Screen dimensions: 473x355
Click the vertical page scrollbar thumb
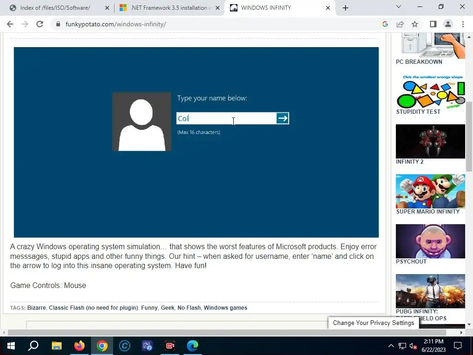[x=469, y=136]
